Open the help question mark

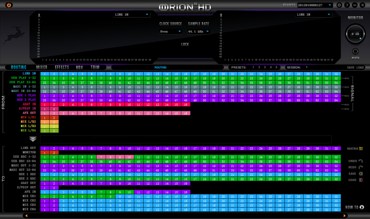coord(347,5)
